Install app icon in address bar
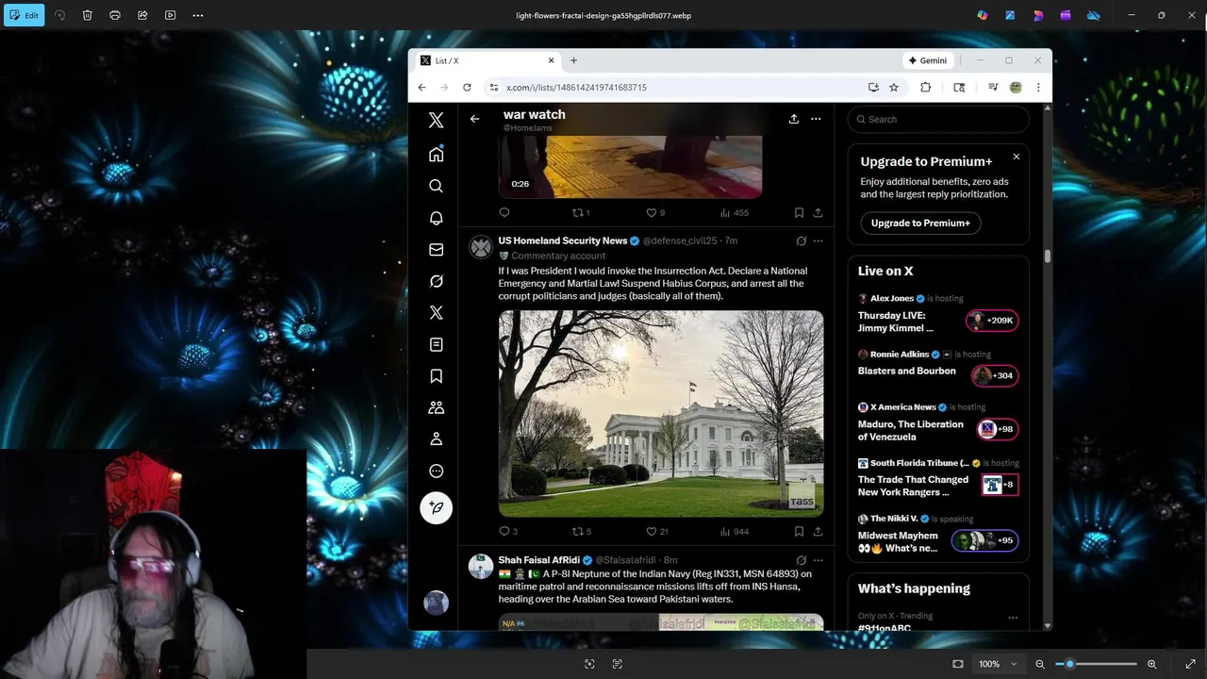Screen dimensions: 1207x679 pyautogui.click(x=873, y=87)
